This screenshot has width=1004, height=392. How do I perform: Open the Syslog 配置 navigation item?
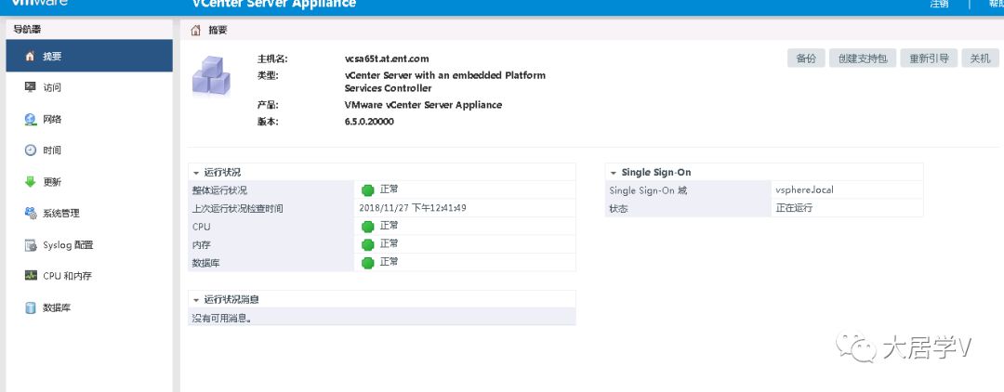tap(89, 245)
